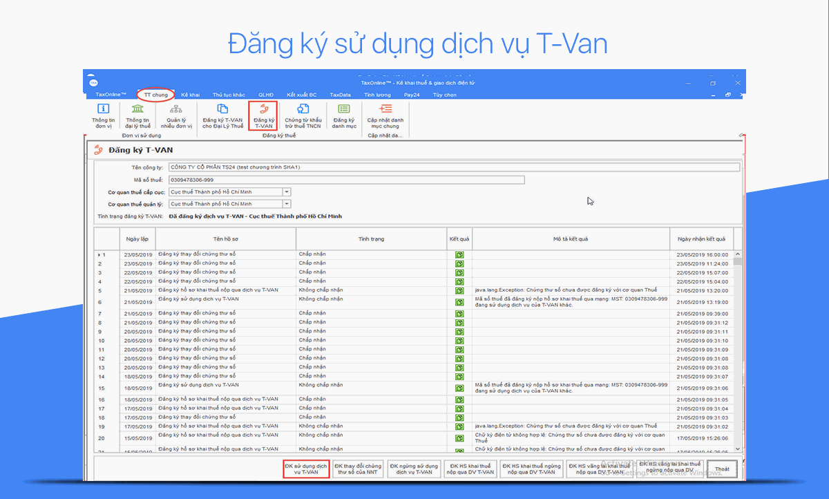Screen dimensions: 829x499
Task: Open the Kê khai tab
Action: (190, 95)
